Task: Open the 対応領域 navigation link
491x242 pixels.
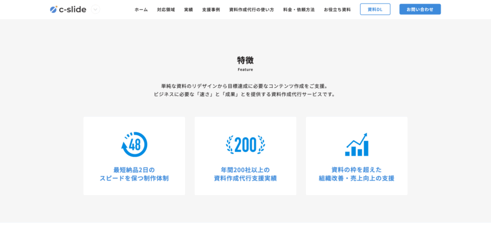Action: point(166,10)
